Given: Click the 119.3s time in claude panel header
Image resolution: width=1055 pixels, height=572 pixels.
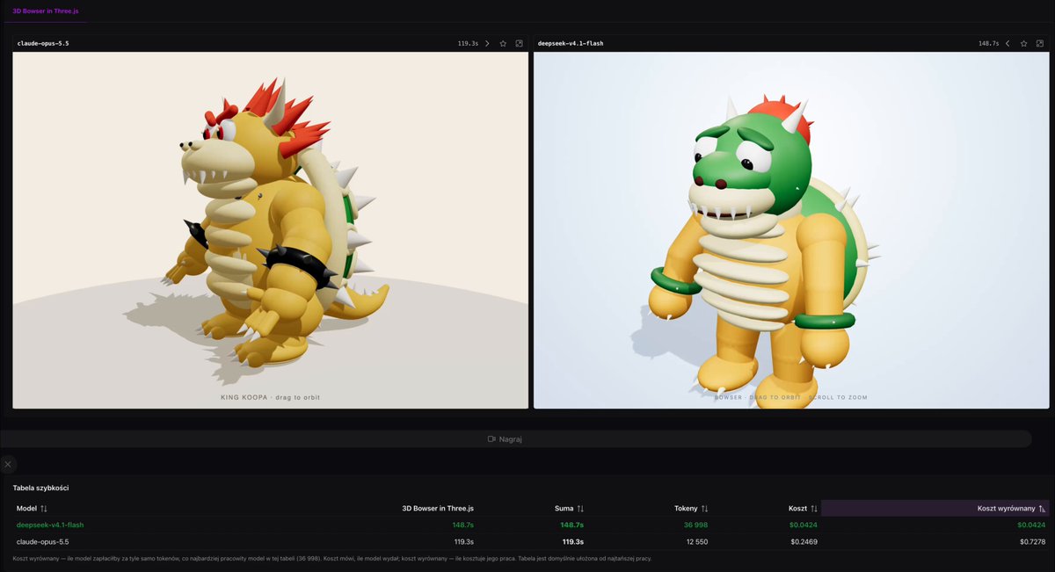Looking at the screenshot, I should coord(468,43).
